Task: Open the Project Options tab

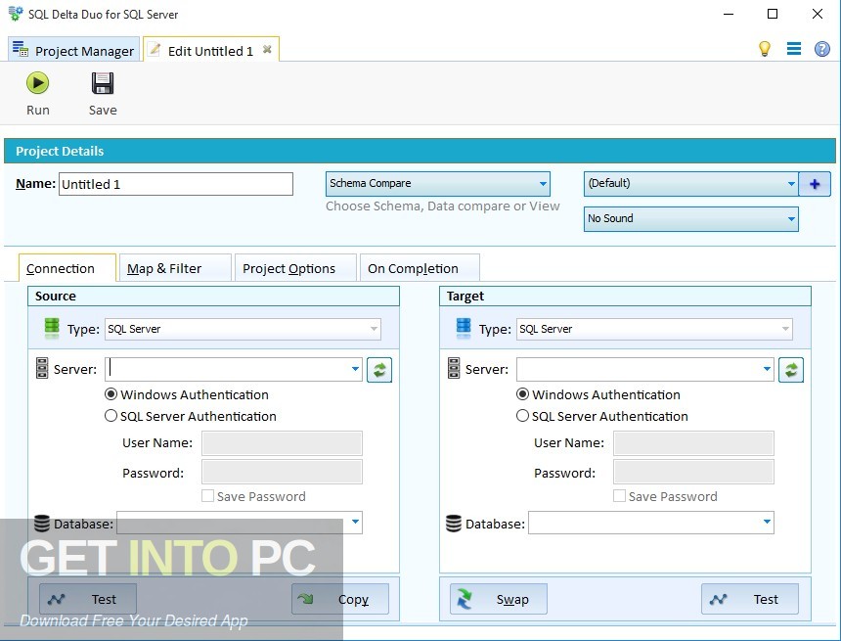Action: point(295,268)
